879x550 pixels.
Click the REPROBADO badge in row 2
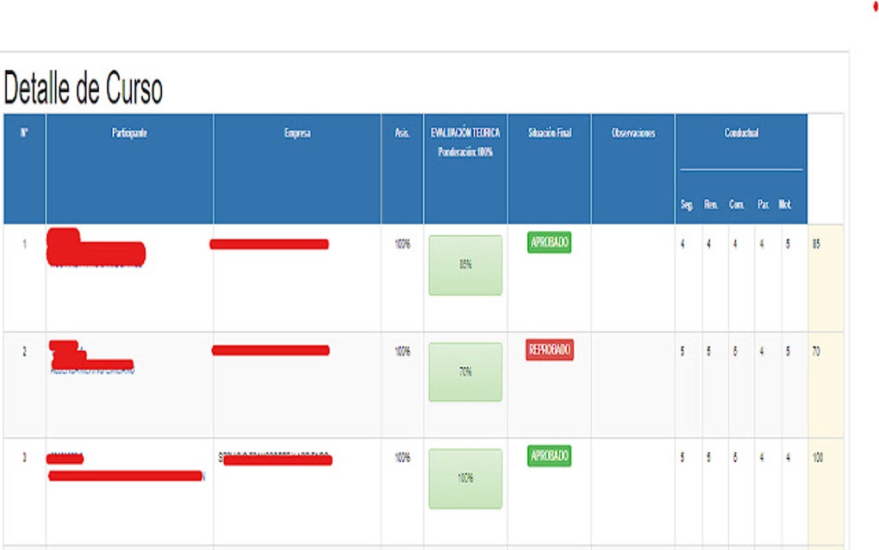[x=550, y=350]
